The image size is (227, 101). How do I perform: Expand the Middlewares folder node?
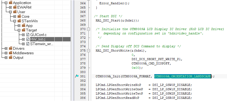[6, 53]
